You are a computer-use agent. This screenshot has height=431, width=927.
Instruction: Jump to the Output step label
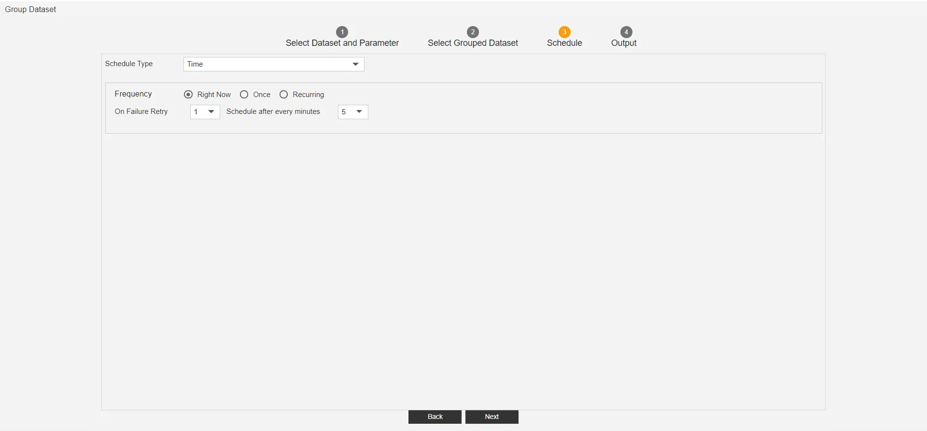click(x=624, y=43)
